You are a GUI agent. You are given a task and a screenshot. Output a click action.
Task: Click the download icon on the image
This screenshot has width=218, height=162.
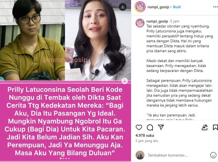[x=123, y=7]
